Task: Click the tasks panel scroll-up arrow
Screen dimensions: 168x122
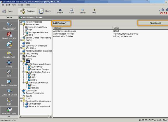Action: (9, 21)
